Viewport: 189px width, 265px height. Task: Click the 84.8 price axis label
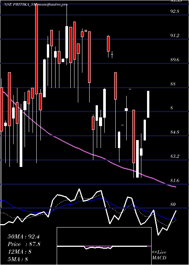tap(175, 132)
